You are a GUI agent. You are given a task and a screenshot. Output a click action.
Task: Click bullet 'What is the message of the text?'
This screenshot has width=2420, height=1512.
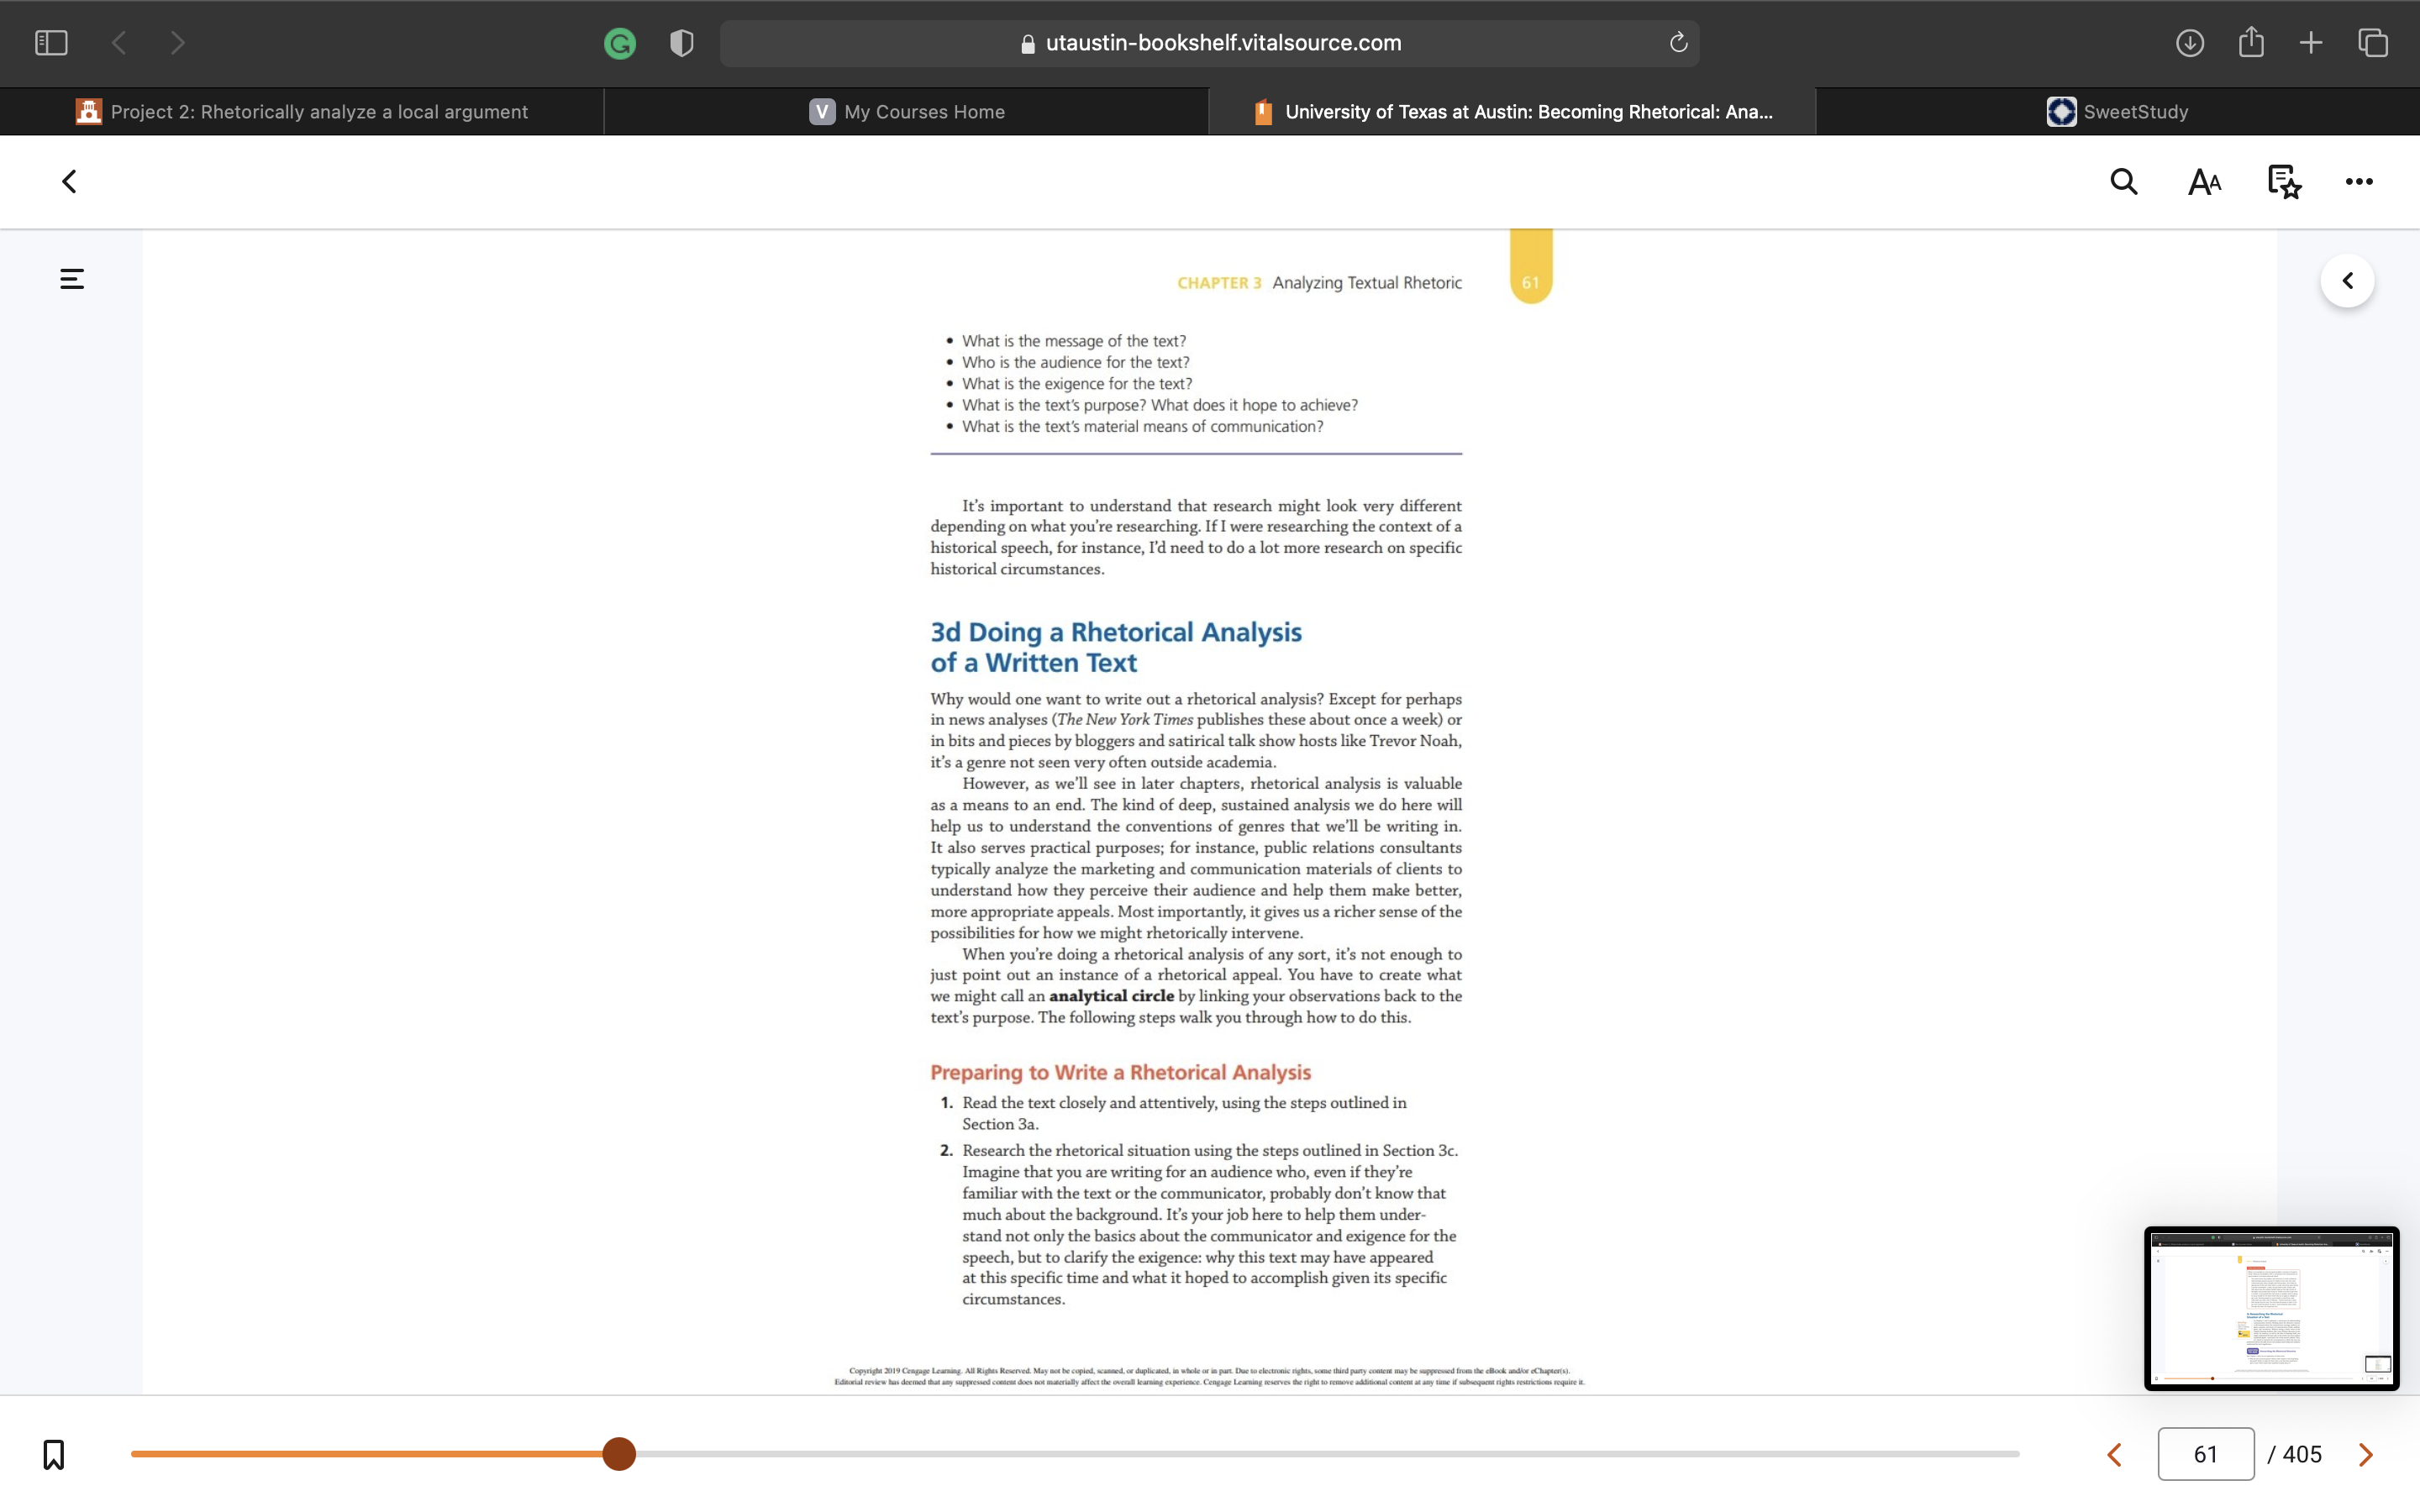point(1073,341)
